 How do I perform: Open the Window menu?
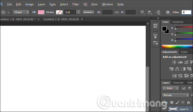pos(108,4)
